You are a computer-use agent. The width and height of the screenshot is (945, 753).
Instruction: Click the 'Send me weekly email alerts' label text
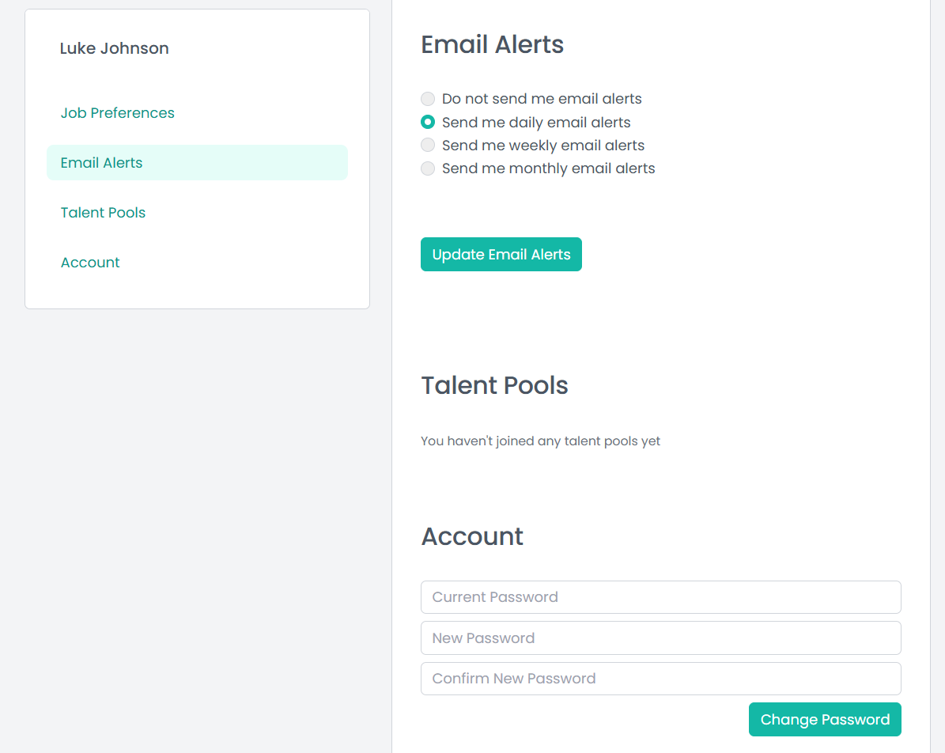[x=543, y=146]
